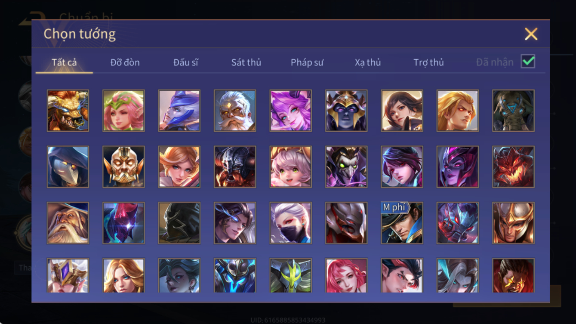Close the Chọn tướng dialog

[531, 34]
